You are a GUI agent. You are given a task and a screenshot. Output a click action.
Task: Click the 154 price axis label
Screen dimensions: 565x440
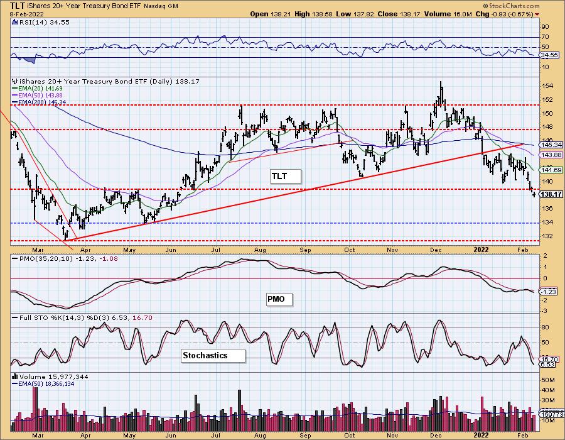pos(547,86)
